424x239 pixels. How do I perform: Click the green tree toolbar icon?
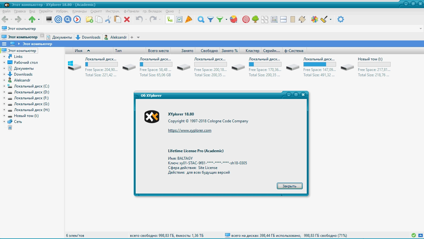tap(255, 19)
